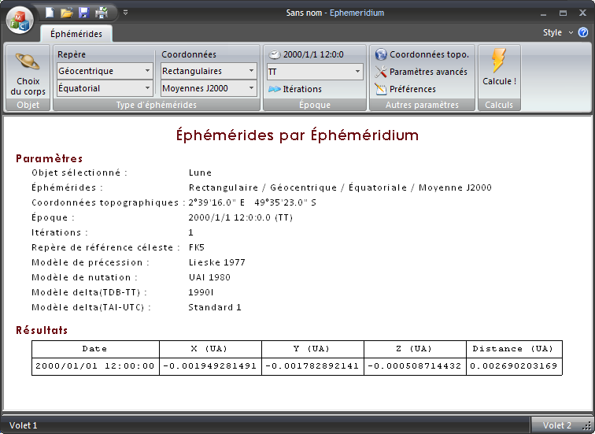Click the Open folder icon
Image resolution: width=595 pixels, height=434 pixels.
coord(67,13)
